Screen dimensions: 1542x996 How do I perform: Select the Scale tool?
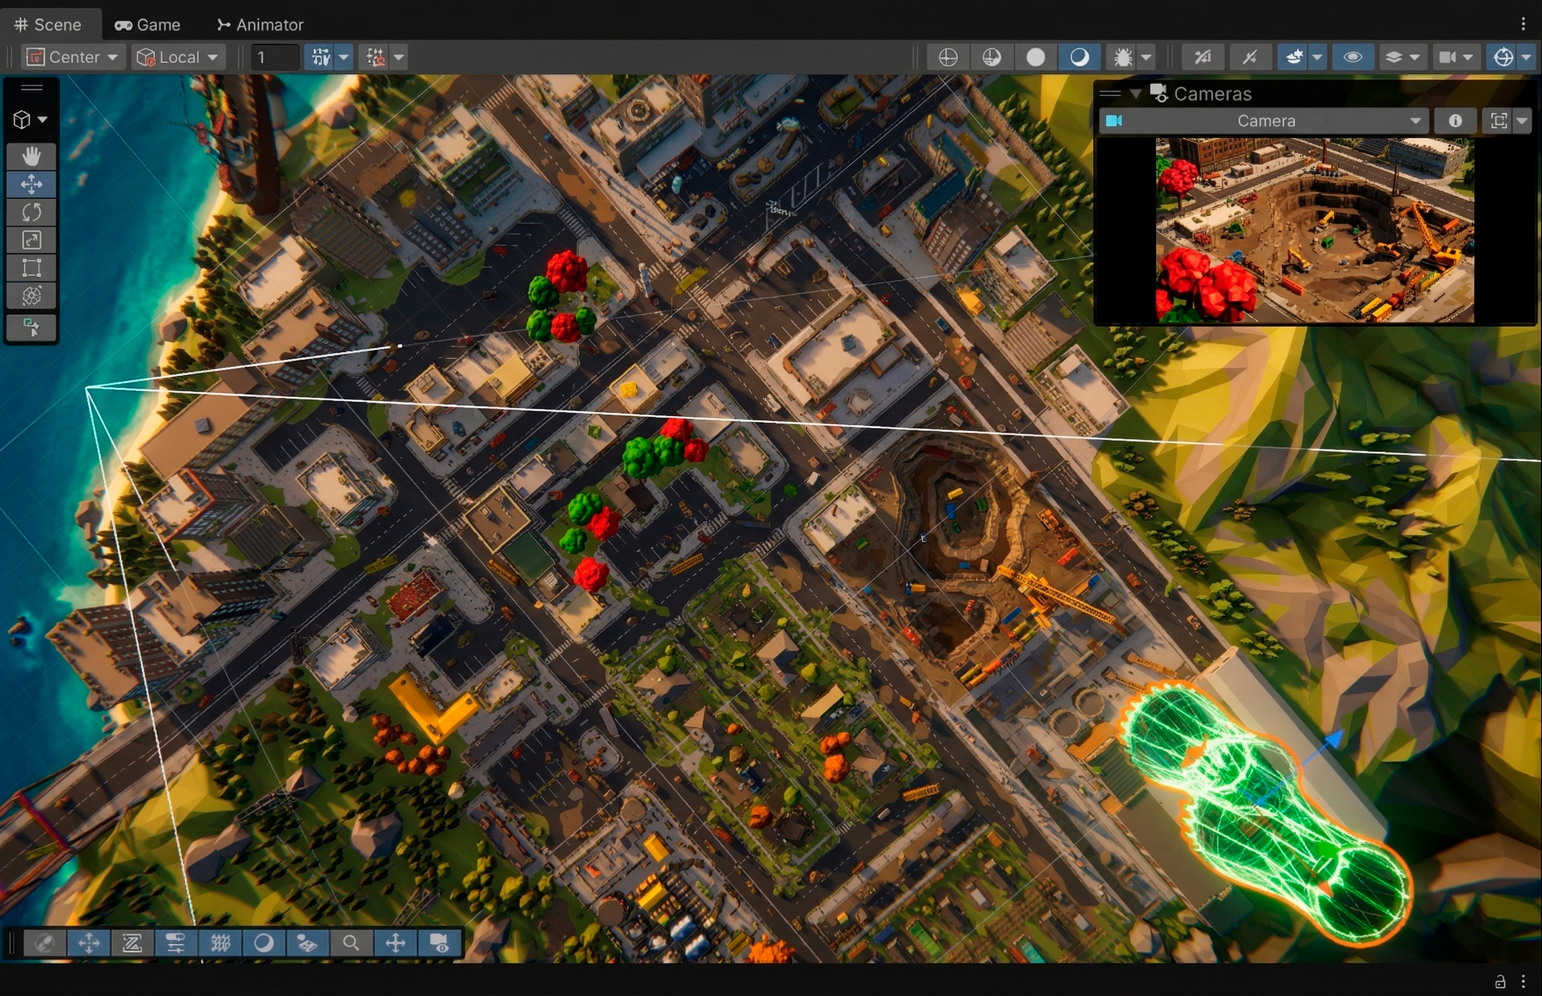[x=31, y=240]
